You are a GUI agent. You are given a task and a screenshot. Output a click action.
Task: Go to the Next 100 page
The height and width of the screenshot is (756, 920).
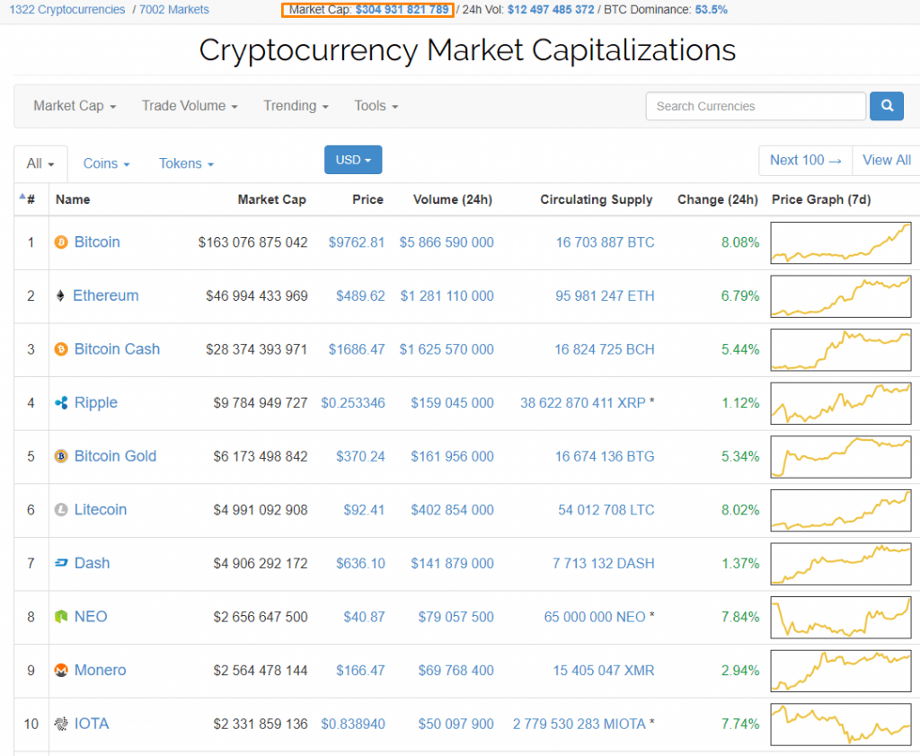pos(805,160)
